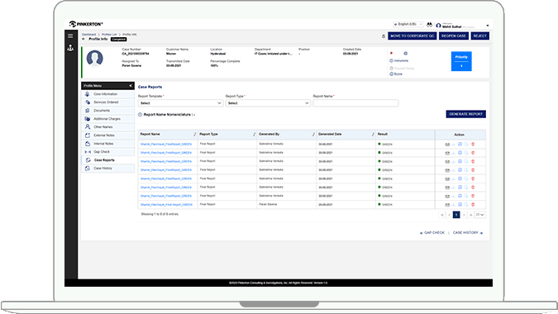Sort the table by Report Name
Viewport: 558px width, 314px height.
point(194,135)
